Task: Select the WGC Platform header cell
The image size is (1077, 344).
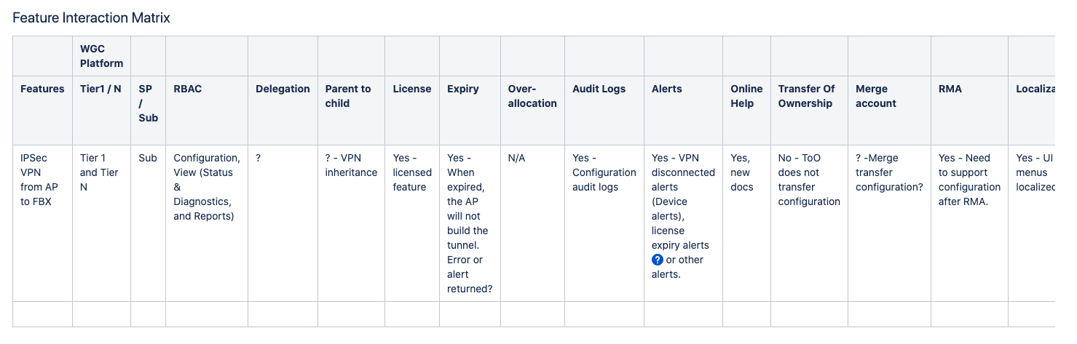Action: point(101,56)
